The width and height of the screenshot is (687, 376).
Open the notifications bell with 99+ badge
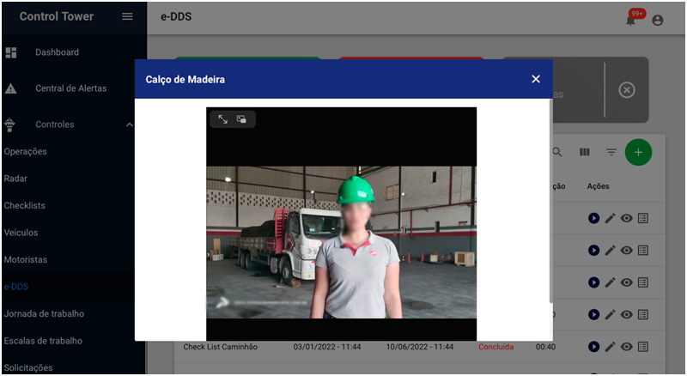tap(631, 20)
